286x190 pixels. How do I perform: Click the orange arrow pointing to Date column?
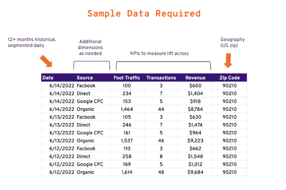[x=46, y=61]
